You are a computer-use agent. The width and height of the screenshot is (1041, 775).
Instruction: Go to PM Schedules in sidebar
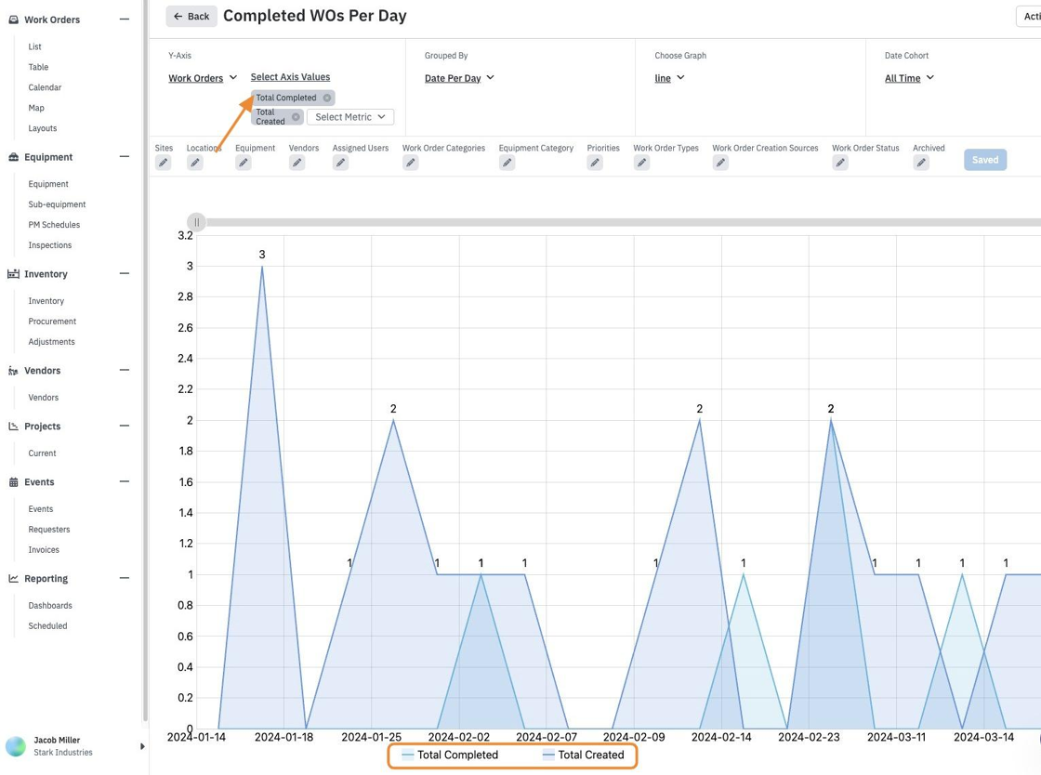[x=54, y=224]
